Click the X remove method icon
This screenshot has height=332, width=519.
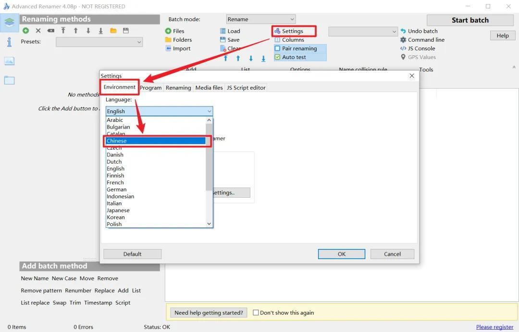[x=38, y=31]
